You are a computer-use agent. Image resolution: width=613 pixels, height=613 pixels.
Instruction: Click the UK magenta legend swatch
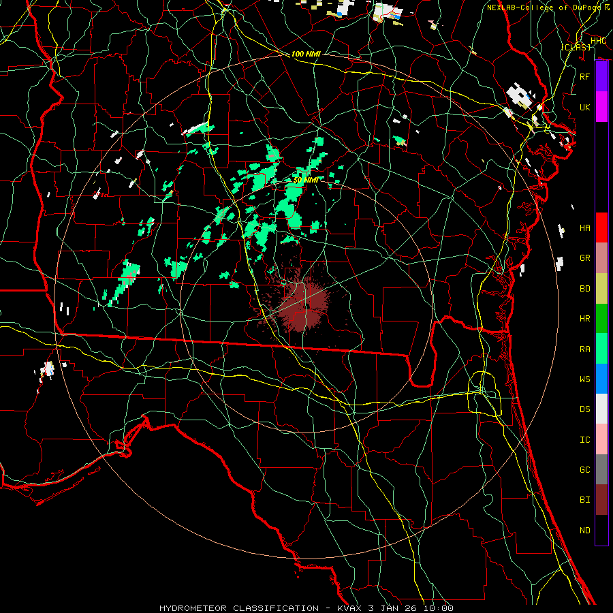(601, 107)
